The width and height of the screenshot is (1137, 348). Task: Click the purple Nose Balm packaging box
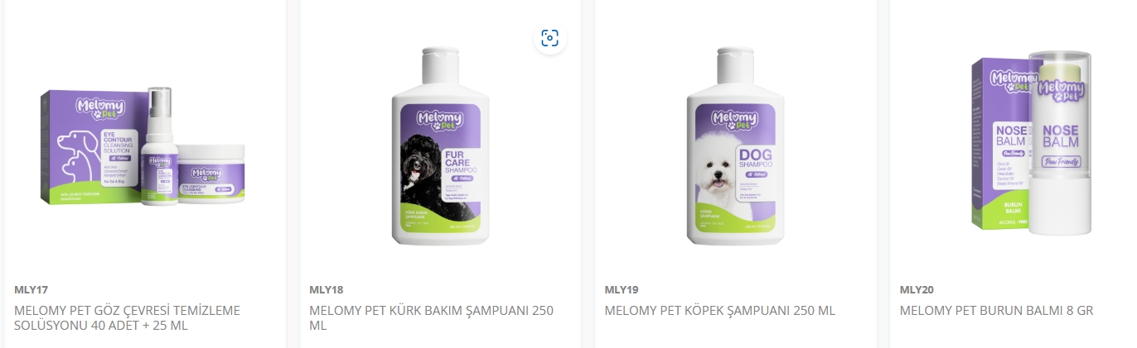[999, 144]
